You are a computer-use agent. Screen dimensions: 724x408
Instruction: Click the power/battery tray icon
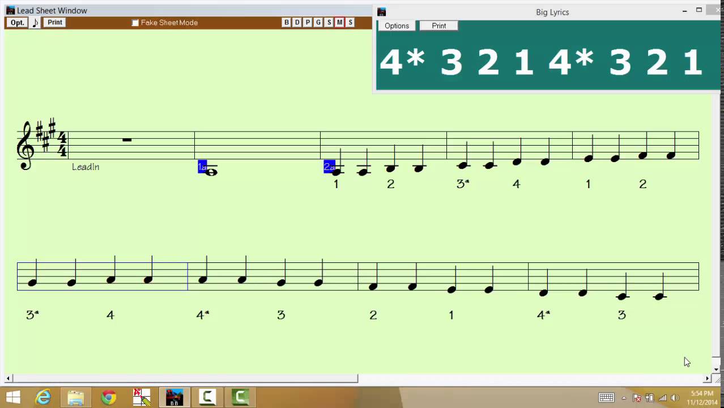pyautogui.click(x=650, y=398)
